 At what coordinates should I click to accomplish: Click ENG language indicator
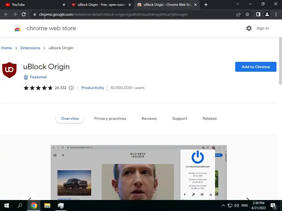click(x=245, y=206)
